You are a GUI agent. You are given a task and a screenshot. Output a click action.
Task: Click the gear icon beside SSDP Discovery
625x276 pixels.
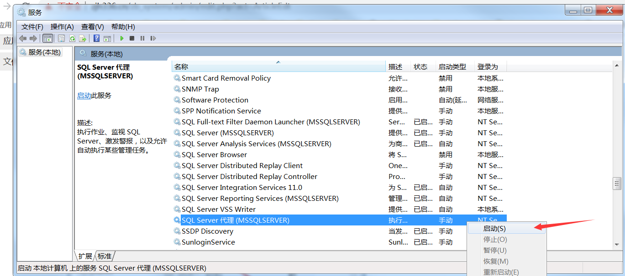(x=177, y=231)
